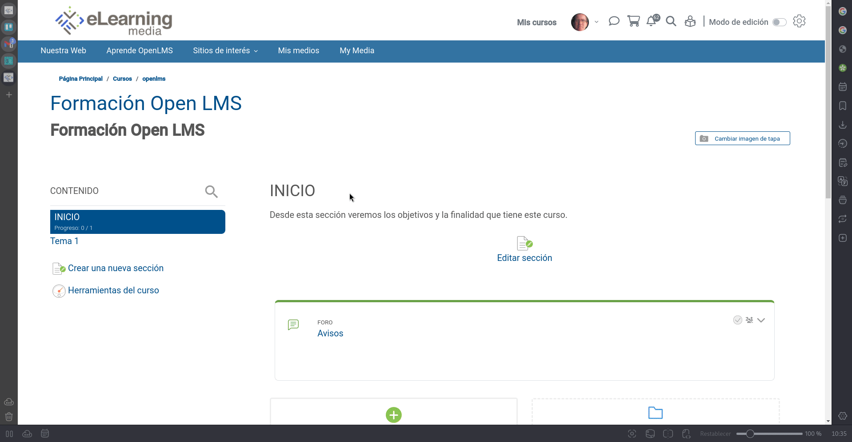Open the notifications bell with badge 62
This screenshot has width=852, height=442.
click(652, 21)
